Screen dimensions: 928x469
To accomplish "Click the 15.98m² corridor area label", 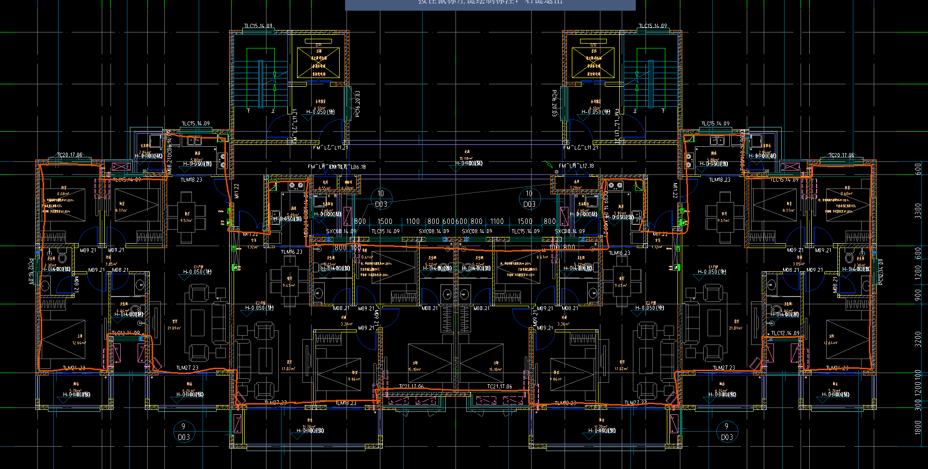I will (466, 158).
